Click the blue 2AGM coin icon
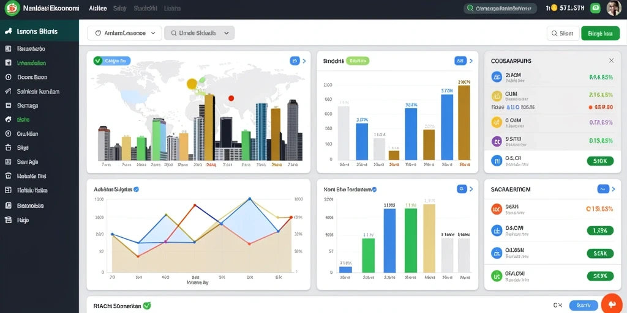The width and height of the screenshot is (627, 313). pos(496,76)
